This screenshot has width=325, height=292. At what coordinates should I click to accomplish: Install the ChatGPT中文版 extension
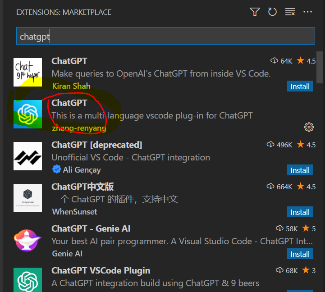tap(300, 212)
